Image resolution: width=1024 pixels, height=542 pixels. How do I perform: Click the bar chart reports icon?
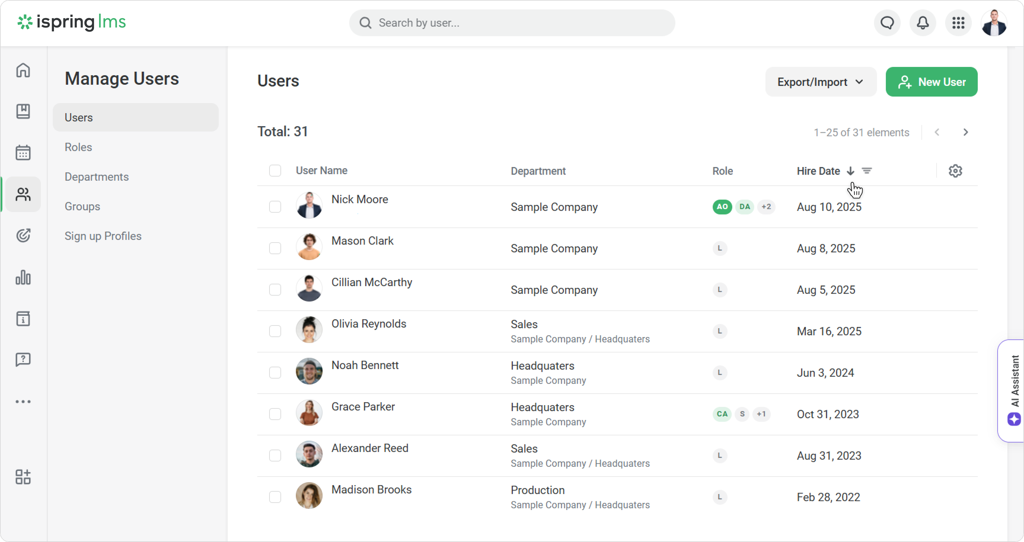23,277
